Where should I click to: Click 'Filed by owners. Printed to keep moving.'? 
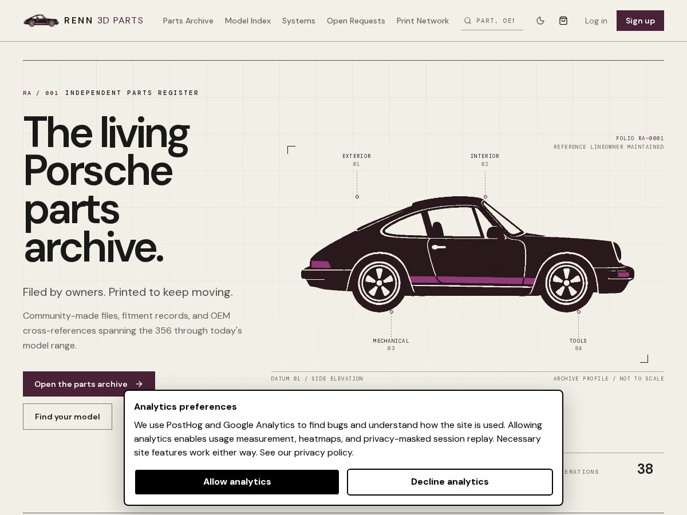[x=128, y=292]
